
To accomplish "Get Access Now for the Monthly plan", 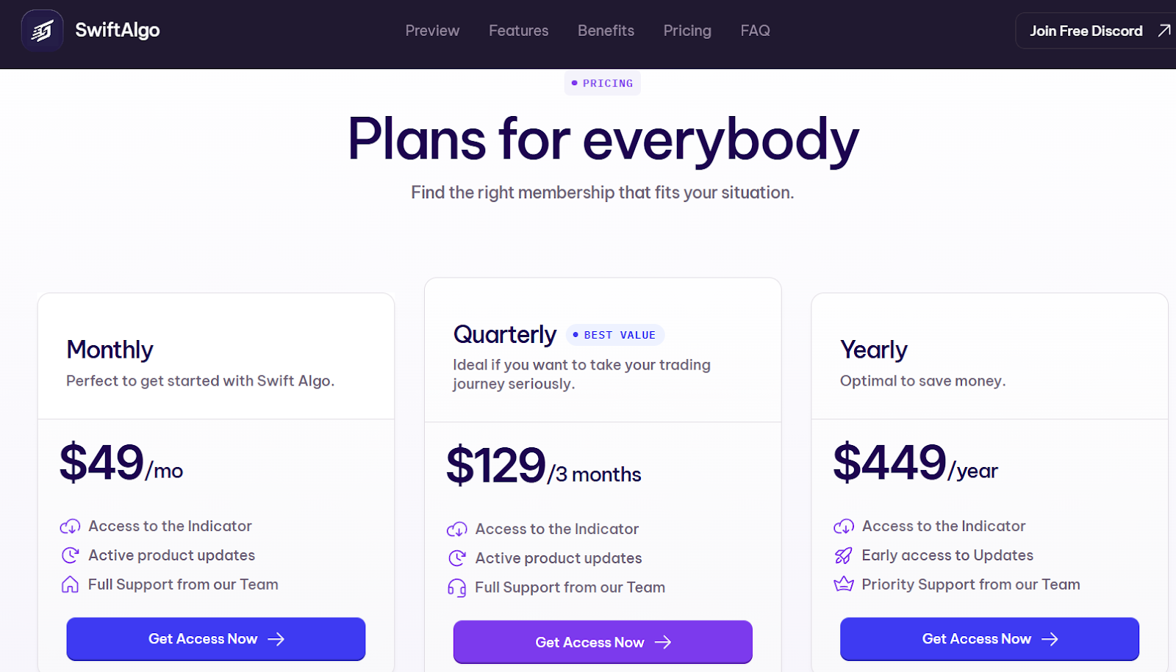I will (216, 639).
